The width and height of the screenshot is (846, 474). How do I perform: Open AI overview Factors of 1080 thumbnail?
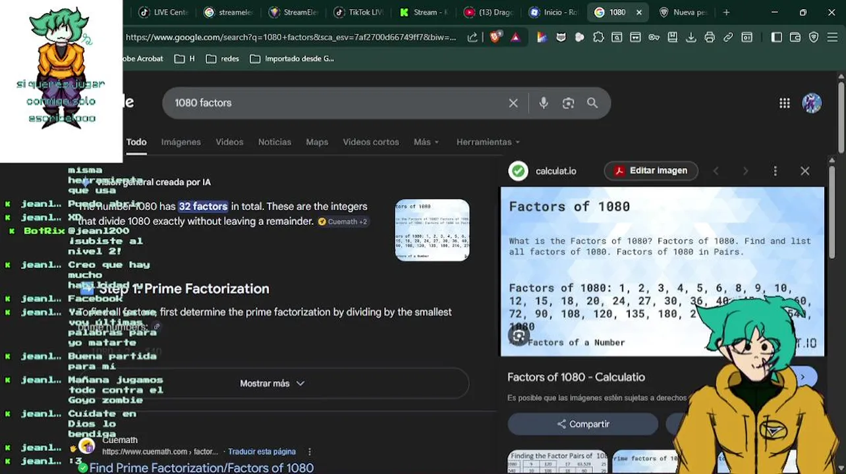pos(432,230)
